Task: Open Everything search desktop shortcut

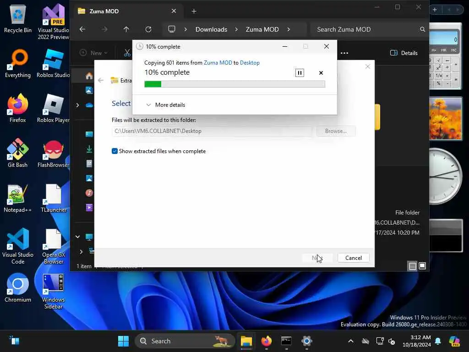Action: pyautogui.click(x=18, y=63)
